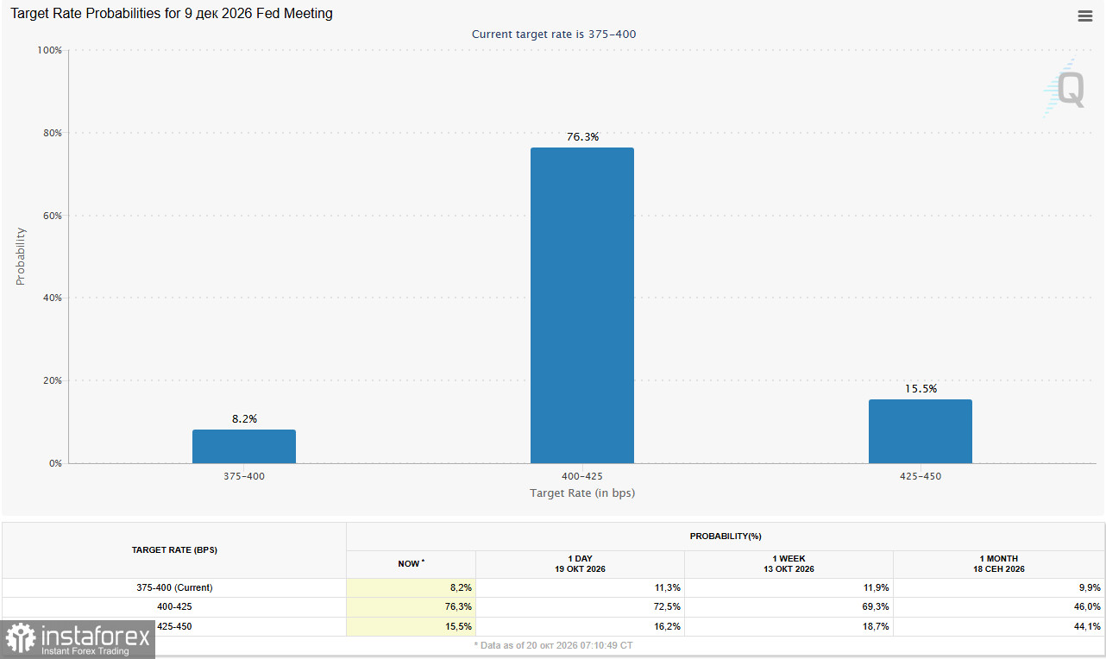Click the 76.3% data label above the bar
The image size is (1106, 659).
point(582,137)
